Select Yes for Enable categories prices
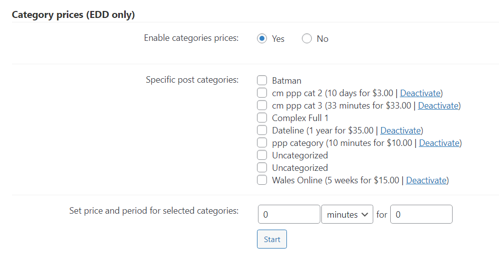Screen dimensions: 499x259 click(x=262, y=39)
